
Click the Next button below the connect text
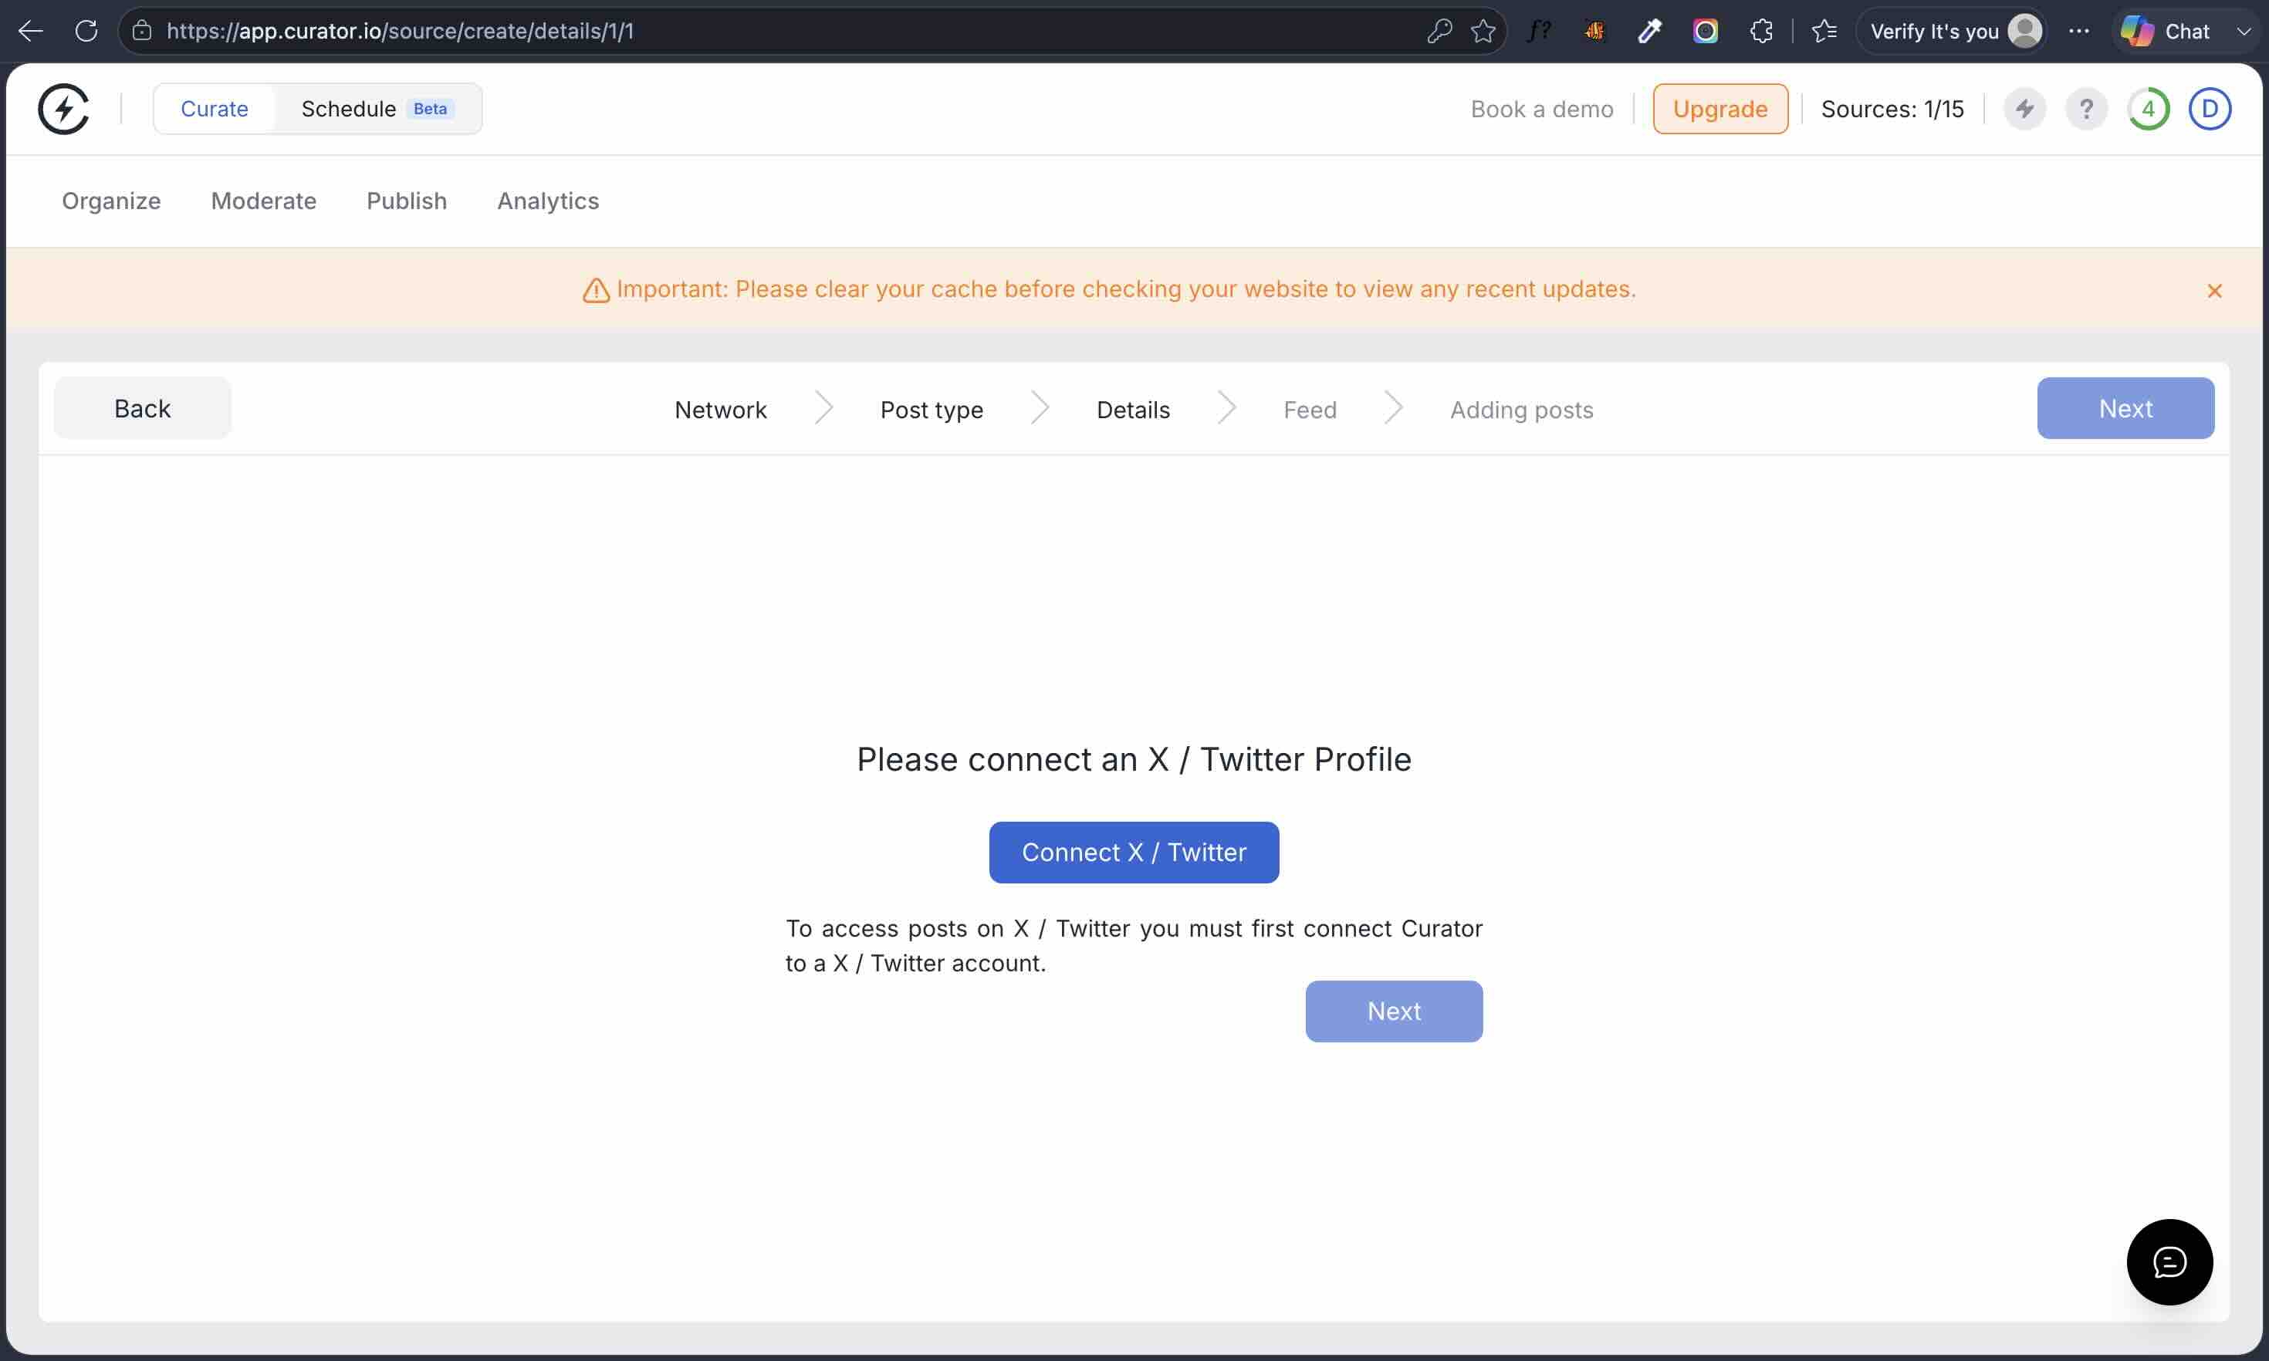[1393, 1011]
